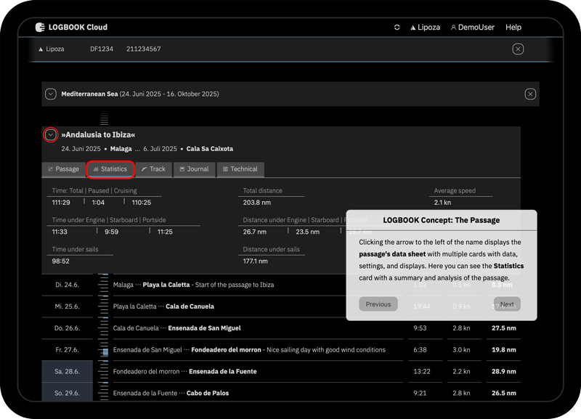Collapse the Mediterranean Sea voyage section

(x=51, y=94)
